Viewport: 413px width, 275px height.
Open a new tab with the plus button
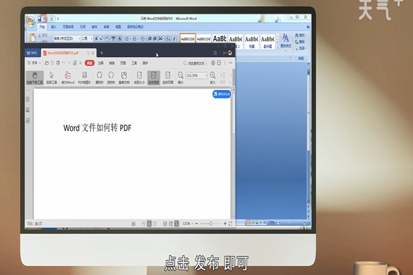coord(102,53)
